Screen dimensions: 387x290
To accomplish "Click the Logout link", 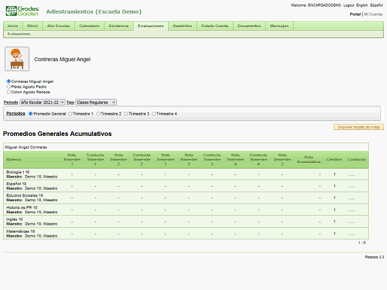I will click(348, 5).
